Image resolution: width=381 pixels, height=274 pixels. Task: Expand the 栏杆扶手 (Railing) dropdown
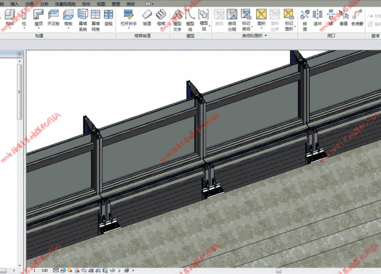tap(128, 28)
